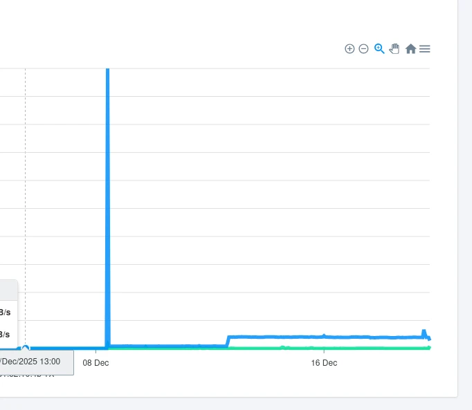This screenshot has width=472, height=410.
Task: Open the chart hamburger export menu
Action: pos(425,49)
